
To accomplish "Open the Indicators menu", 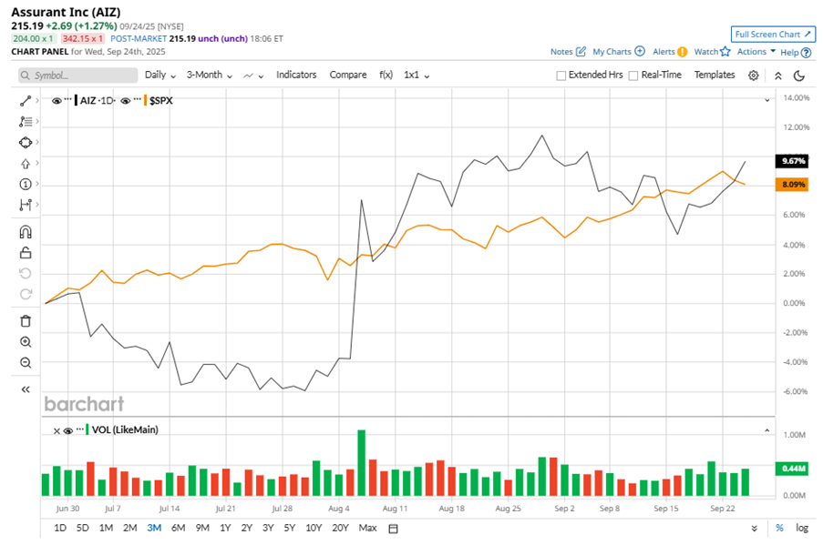I will click(296, 75).
